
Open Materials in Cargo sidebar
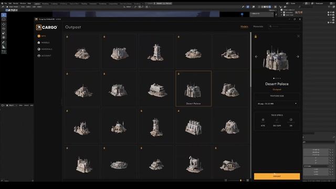[45, 49]
